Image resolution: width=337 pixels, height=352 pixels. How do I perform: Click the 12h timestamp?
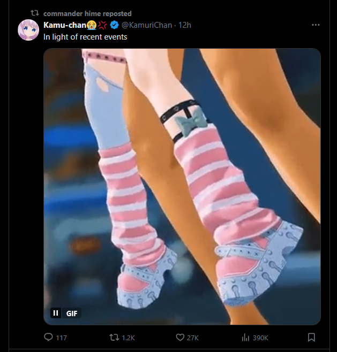[x=185, y=25]
